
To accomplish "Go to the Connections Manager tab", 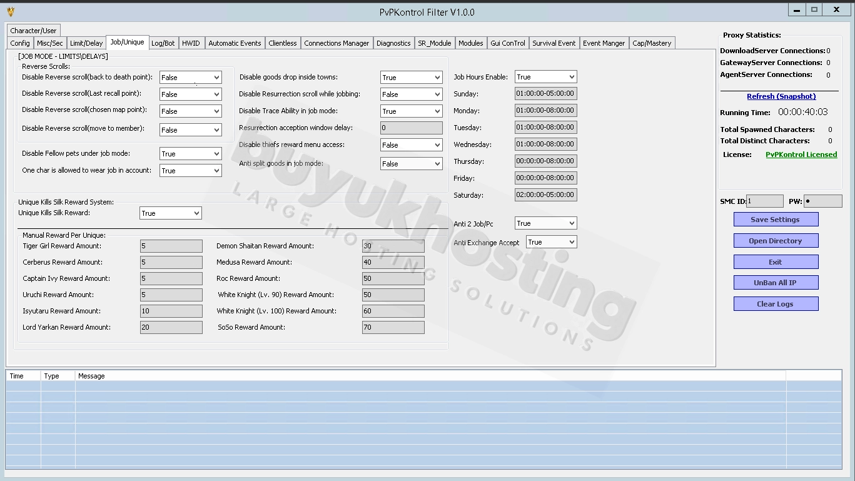I will click(336, 43).
